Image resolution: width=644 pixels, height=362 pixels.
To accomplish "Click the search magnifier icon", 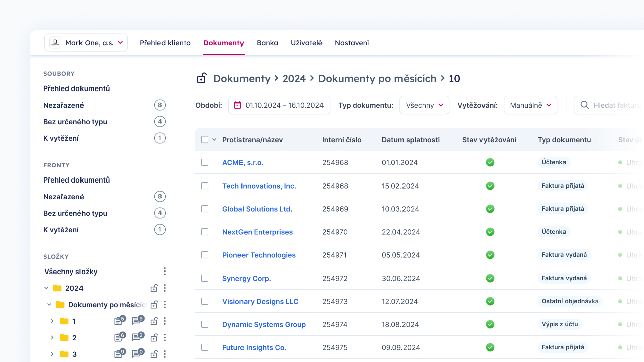I will point(585,105).
